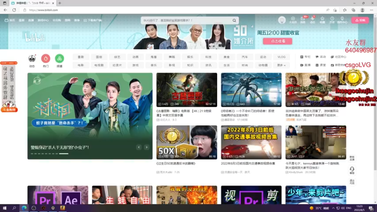The image size is (377, 212).
Task: Go to 首页 via bilibili TV icon
Action: (9, 20)
